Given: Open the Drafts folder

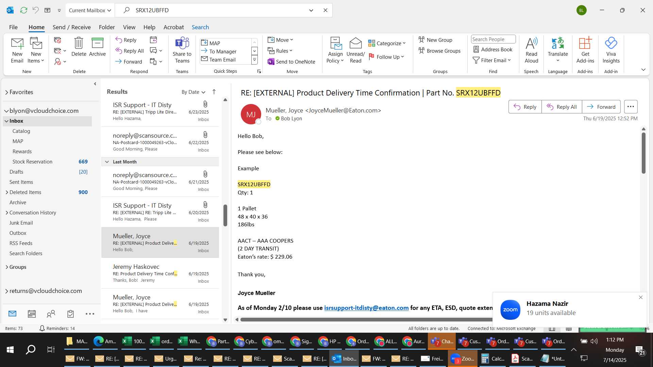Looking at the screenshot, I should pos(16,172).
